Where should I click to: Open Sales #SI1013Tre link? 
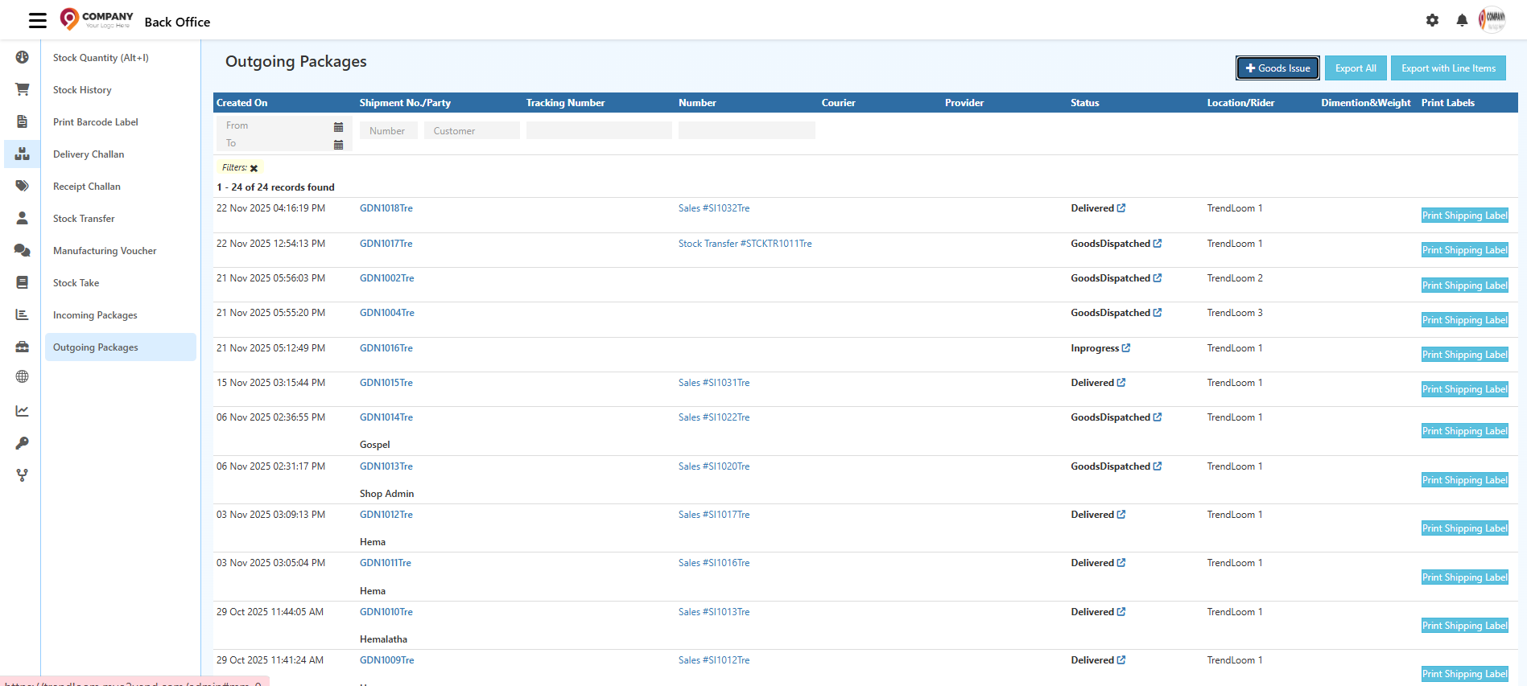coord(714,611)
